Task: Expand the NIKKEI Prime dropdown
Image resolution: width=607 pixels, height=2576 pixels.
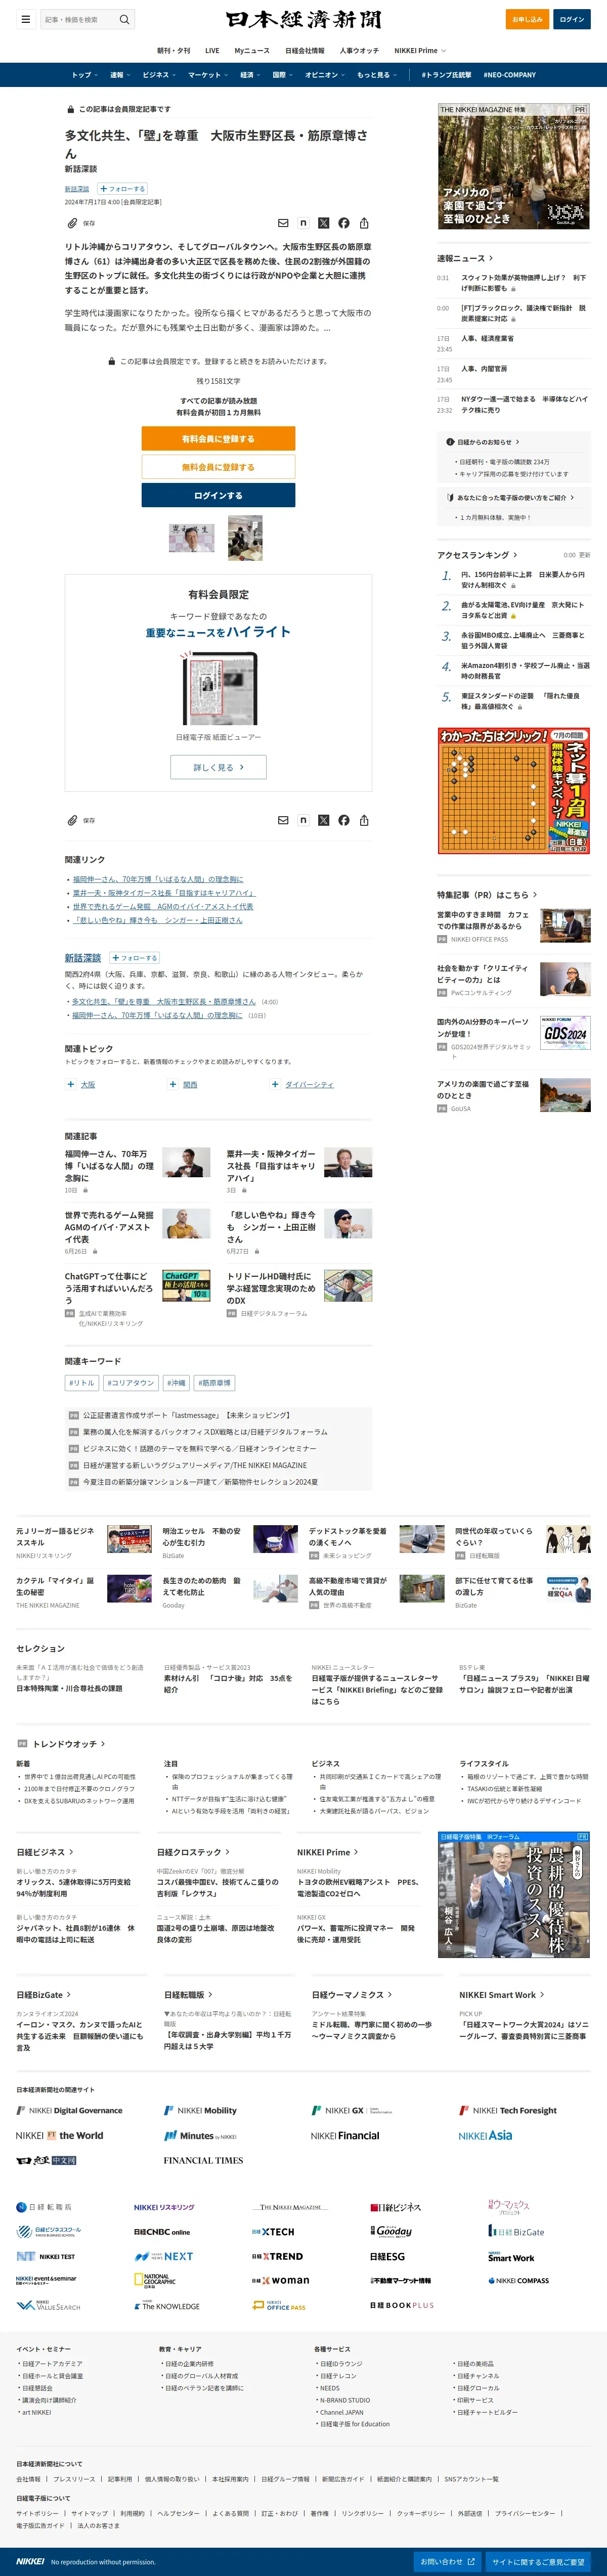Action: coord(420,50)
